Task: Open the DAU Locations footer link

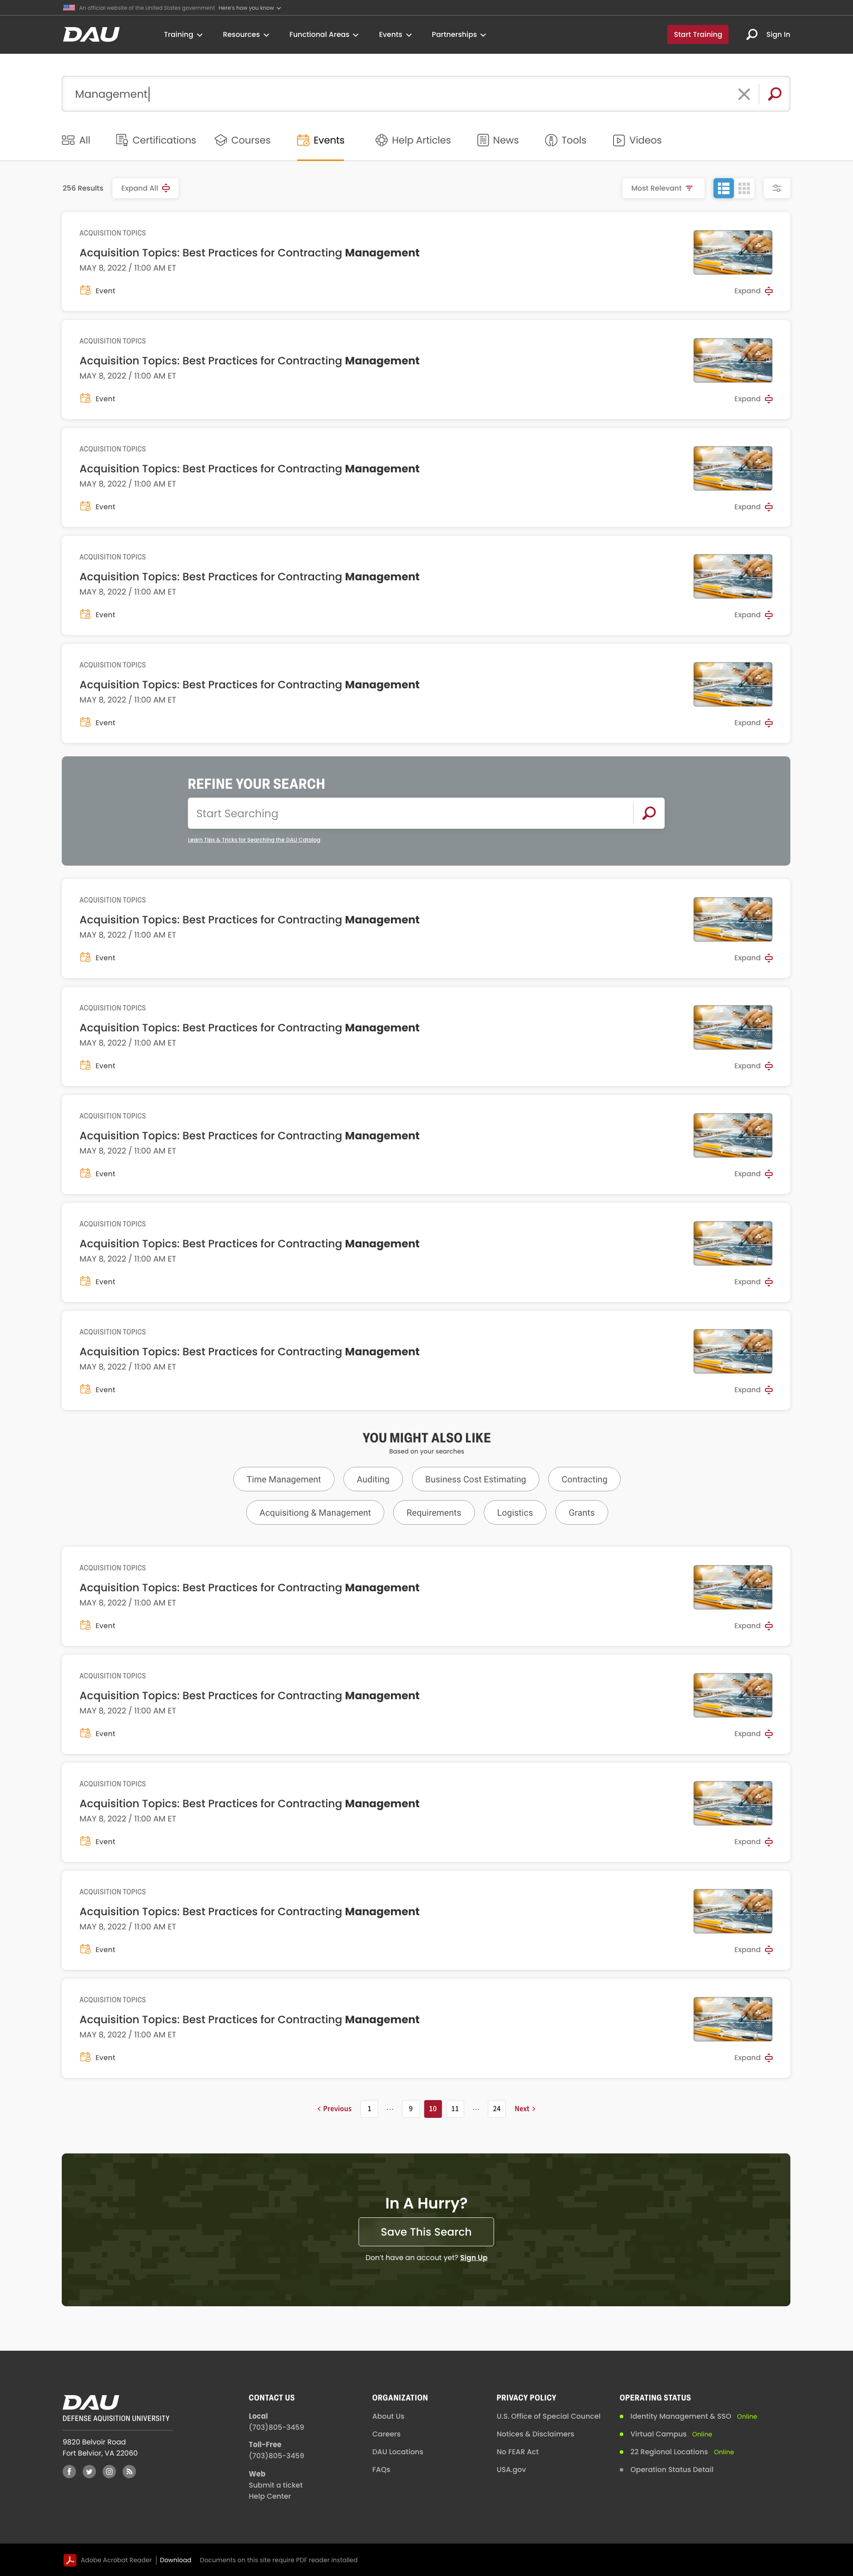Action: coord(397,2452)
